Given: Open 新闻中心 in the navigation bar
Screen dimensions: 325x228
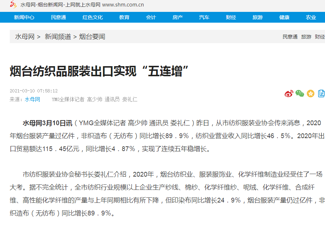Looking at the screenshot, I should 24,17.
